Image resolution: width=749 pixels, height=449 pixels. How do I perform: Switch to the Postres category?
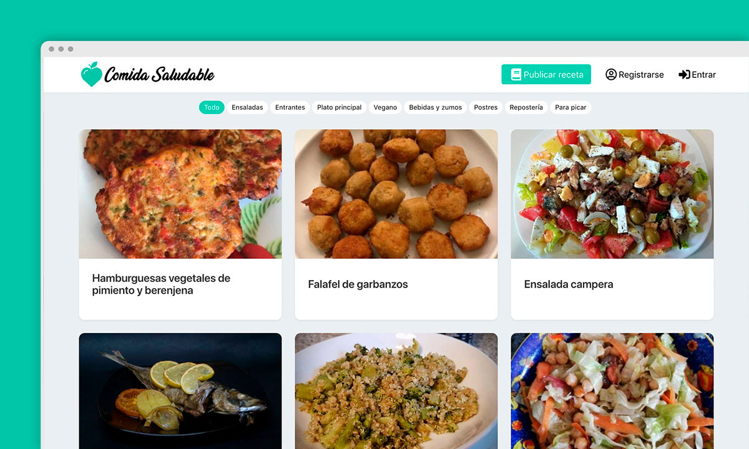click(x=486, y=107)
